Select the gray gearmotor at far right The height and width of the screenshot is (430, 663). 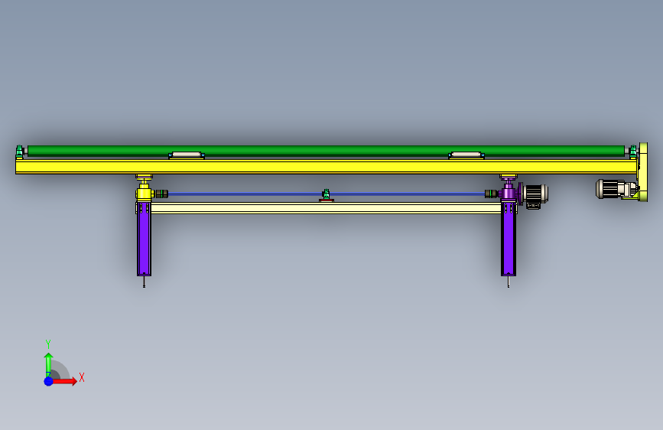616,189
